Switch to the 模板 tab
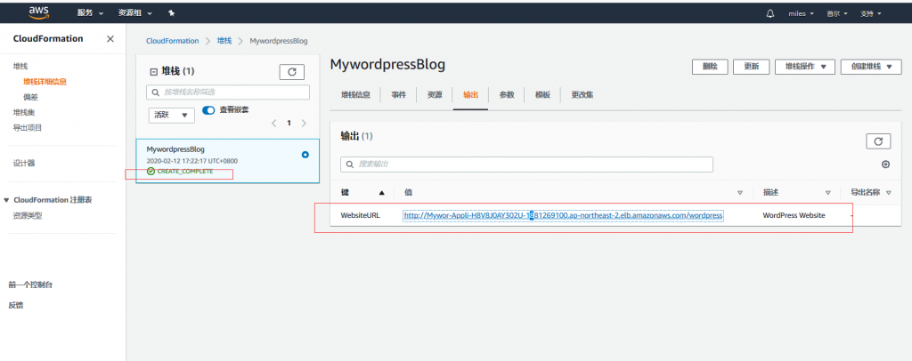Screen dimensions: 912x361 click(542, 95)
